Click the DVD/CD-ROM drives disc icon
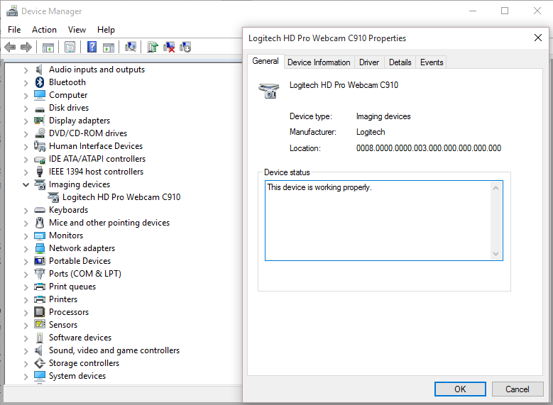 pos(40,133)
